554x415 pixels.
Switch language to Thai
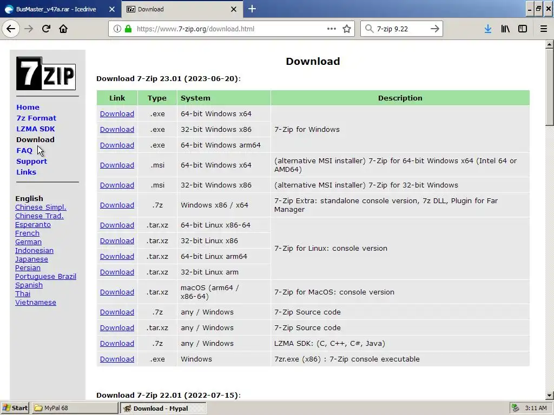(23, 294)
